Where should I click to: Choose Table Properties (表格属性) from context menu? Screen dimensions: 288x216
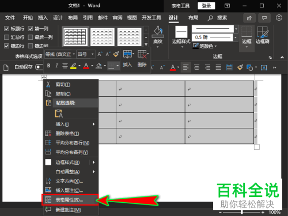pyautogui.click(x=70, y=200)
